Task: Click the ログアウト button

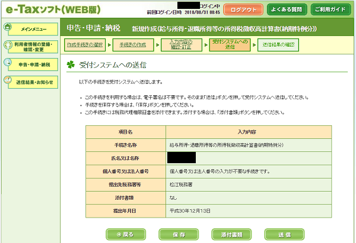Action: click(243, 9)
